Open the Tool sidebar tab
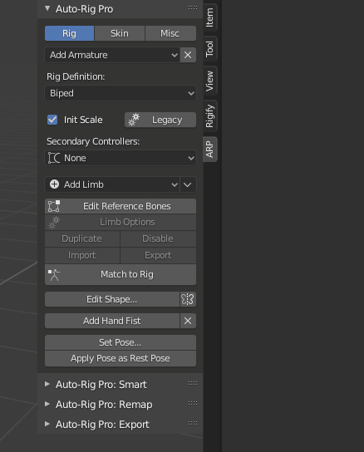The height and width of the screenshot is (452, 364). coord(209,49)
